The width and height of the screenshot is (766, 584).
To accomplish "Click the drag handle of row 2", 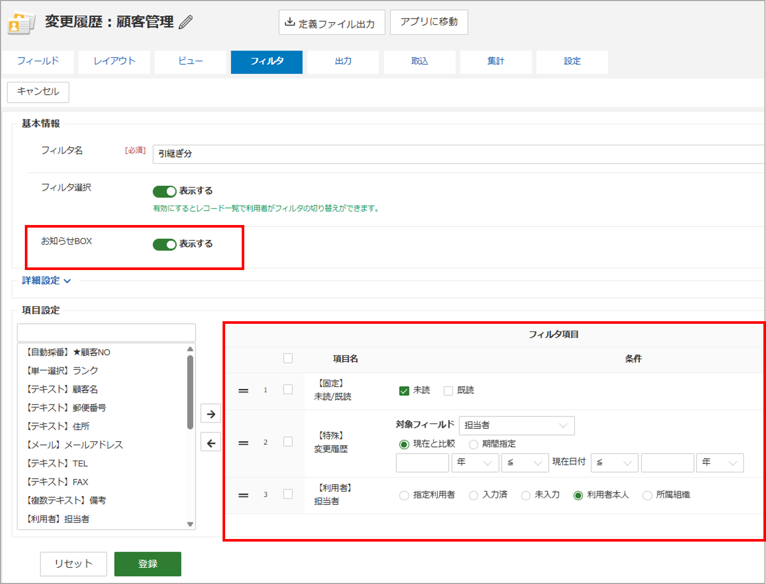I will (x=243, y=443).
